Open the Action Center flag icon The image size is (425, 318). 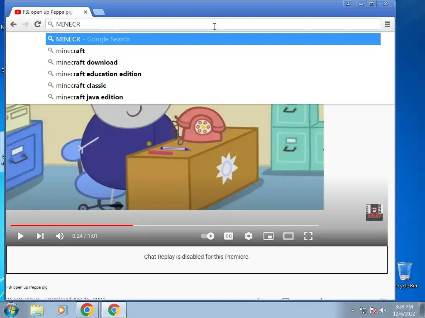pyautogui.click(x=373, y=310)
